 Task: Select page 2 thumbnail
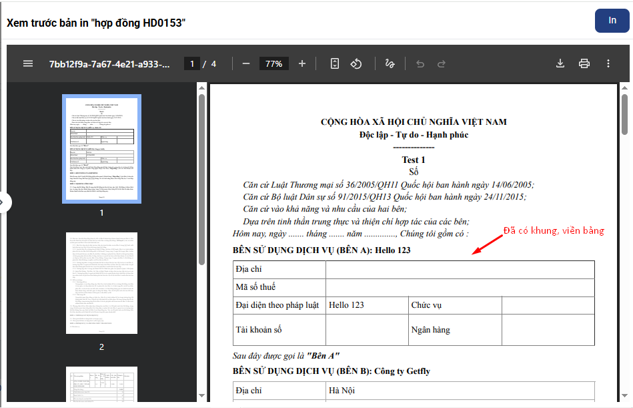point(101,283)
